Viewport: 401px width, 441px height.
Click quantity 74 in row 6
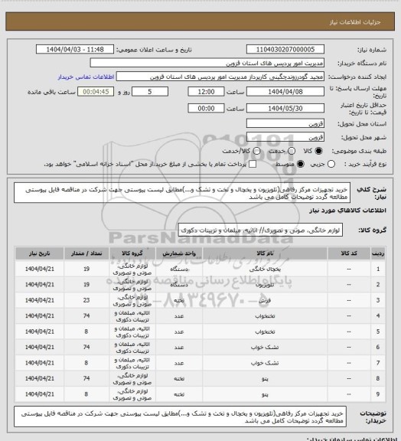pyautogui.click(x=86, y=348)
